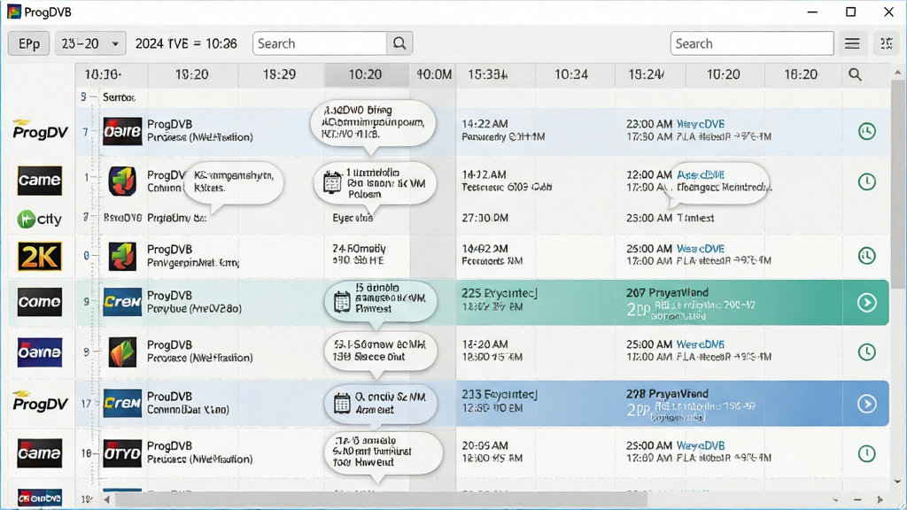Click the clock icon in the OTYO row
The height and width of the screenshot is (510, 907).
tap(866, 453)
